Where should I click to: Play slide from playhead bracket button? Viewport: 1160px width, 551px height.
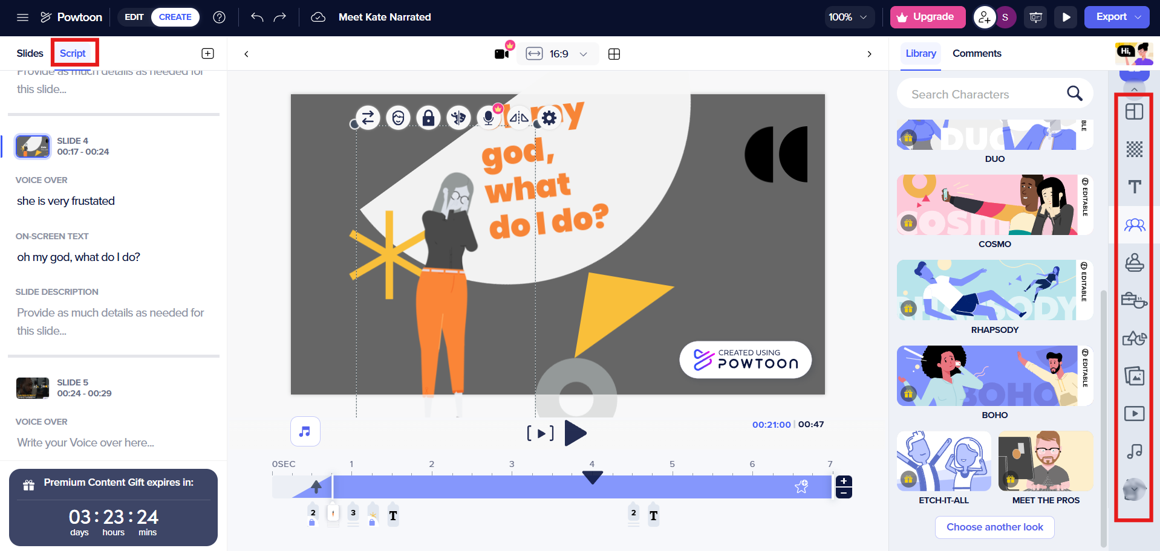(x=540, y=433)
